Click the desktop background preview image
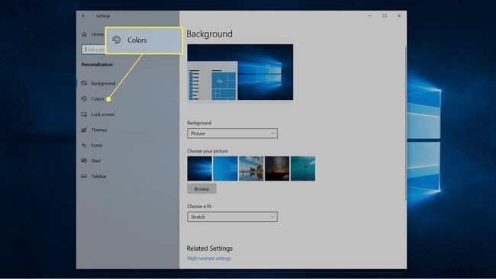Image resolution: width=496 pixels, height=279 pixels. [x=240, y=72]
